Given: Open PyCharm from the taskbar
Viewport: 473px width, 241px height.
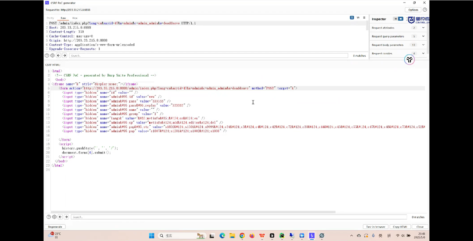Looking at the screenshot, I should tap(282, 235).
